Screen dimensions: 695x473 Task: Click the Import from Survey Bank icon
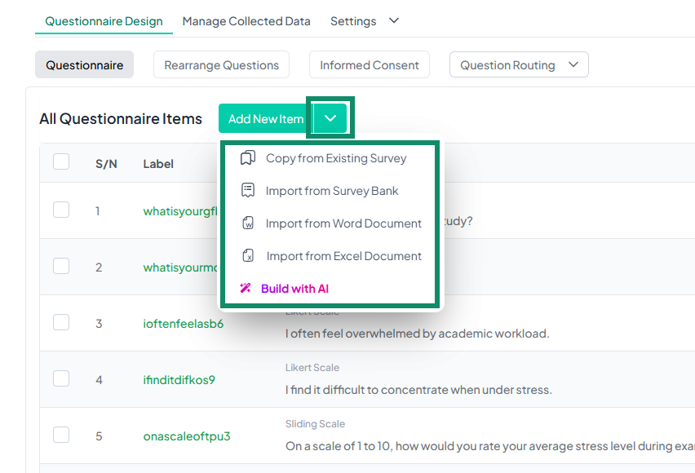coord(246,191)
